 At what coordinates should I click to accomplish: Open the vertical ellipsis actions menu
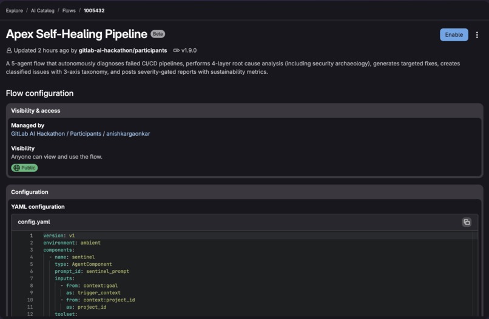477,35
